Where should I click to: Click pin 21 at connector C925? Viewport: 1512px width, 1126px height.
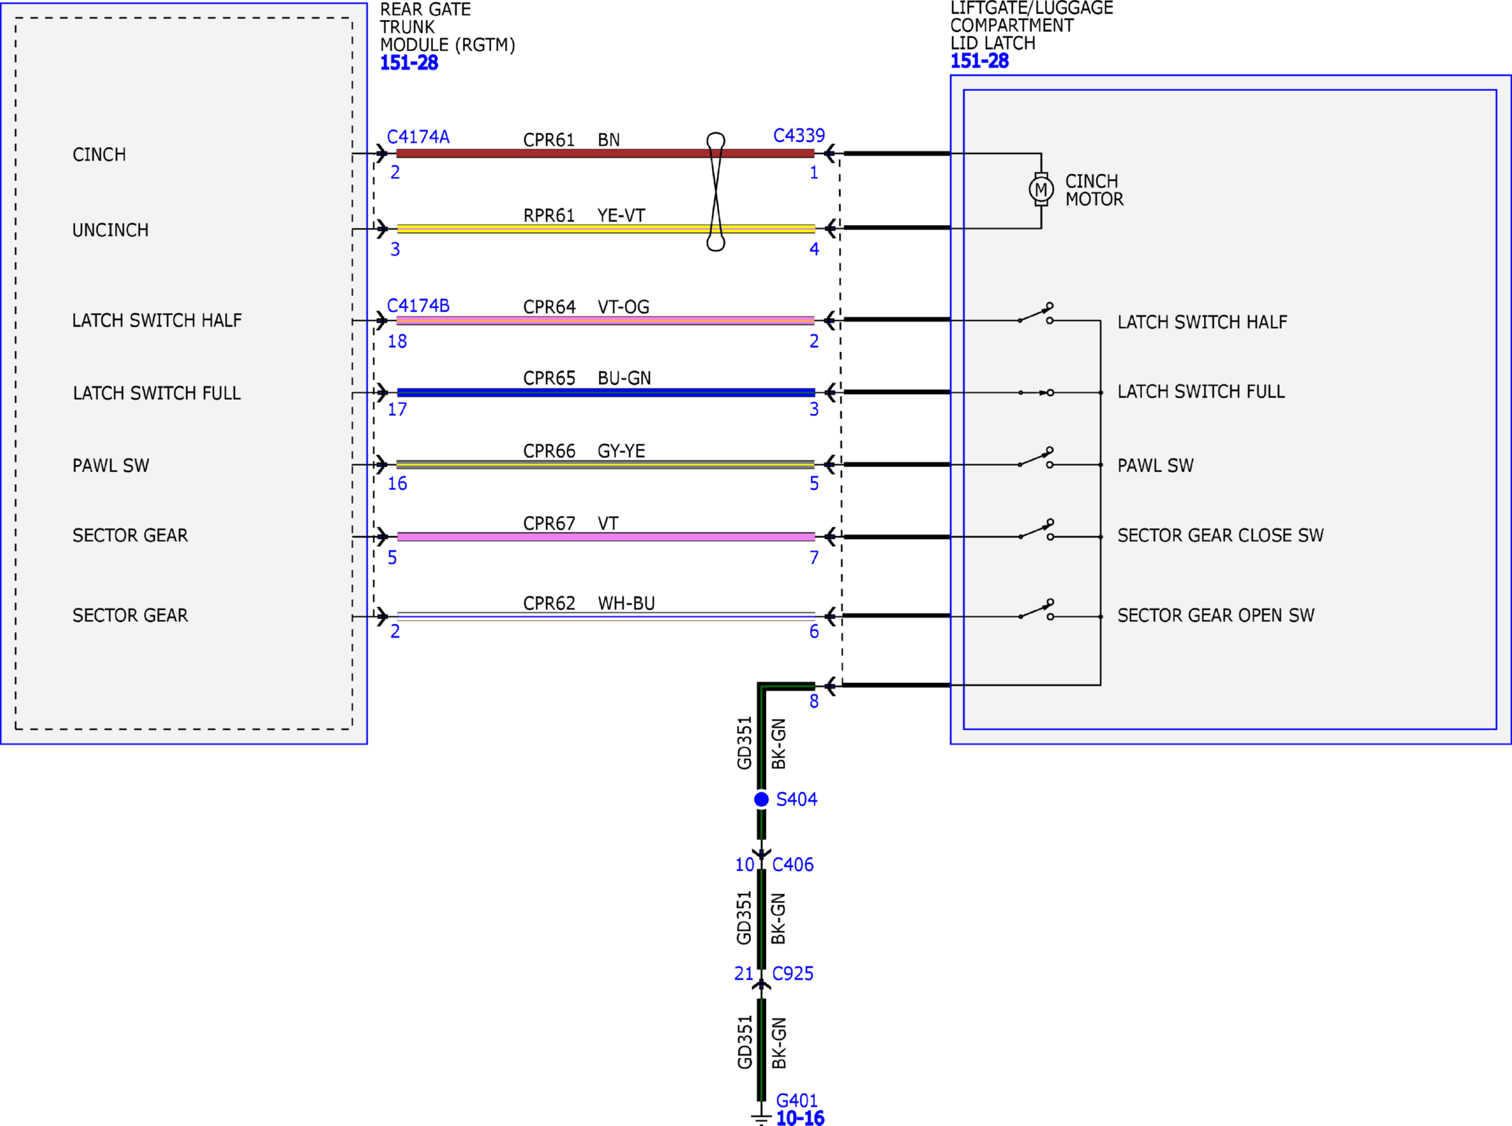pos(744,973)
